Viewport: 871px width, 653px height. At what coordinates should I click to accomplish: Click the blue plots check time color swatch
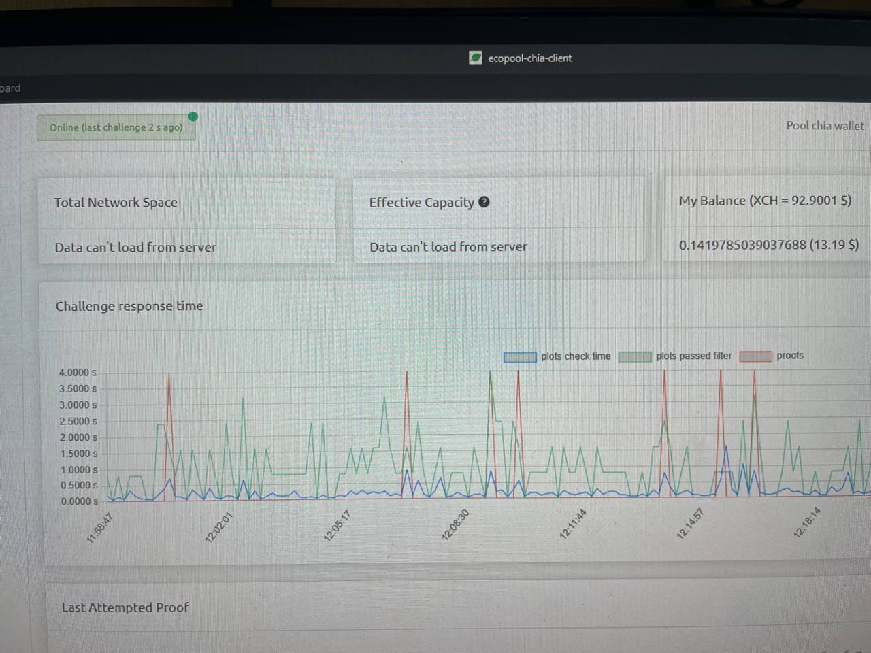pyautogui.click(x=520, y=357)
